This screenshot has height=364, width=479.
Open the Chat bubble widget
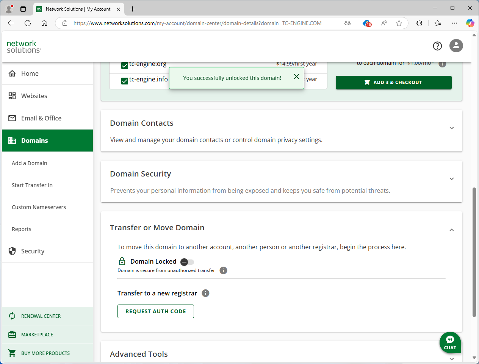tap(450, 342)
